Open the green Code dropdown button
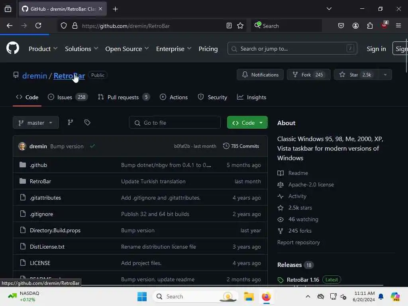 point(247,123)
